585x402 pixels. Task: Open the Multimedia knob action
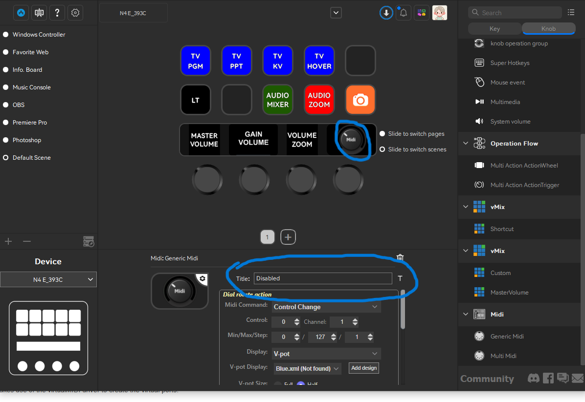pyautogui.click(x=505, y=102)
